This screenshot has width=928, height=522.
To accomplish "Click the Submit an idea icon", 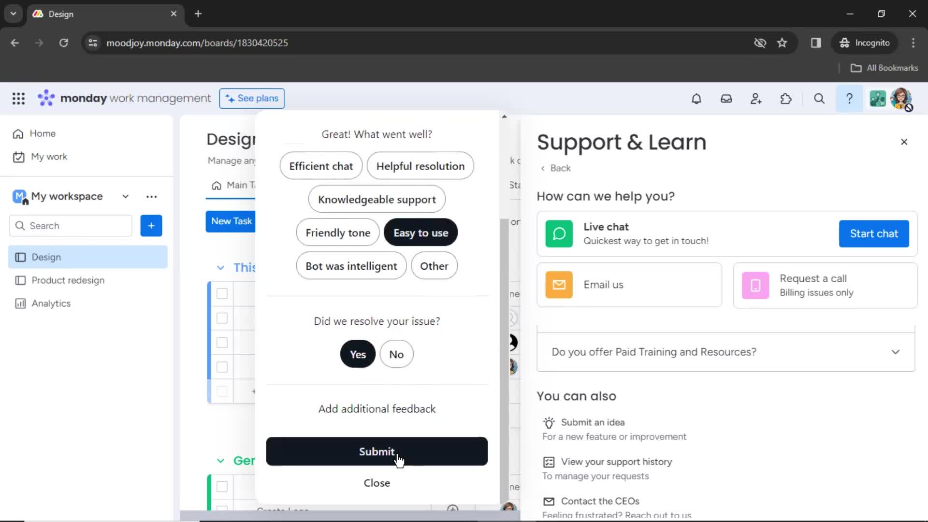I will 549,421.
